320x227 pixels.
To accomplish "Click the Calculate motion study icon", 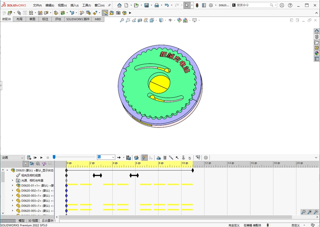I will [29, 158].
